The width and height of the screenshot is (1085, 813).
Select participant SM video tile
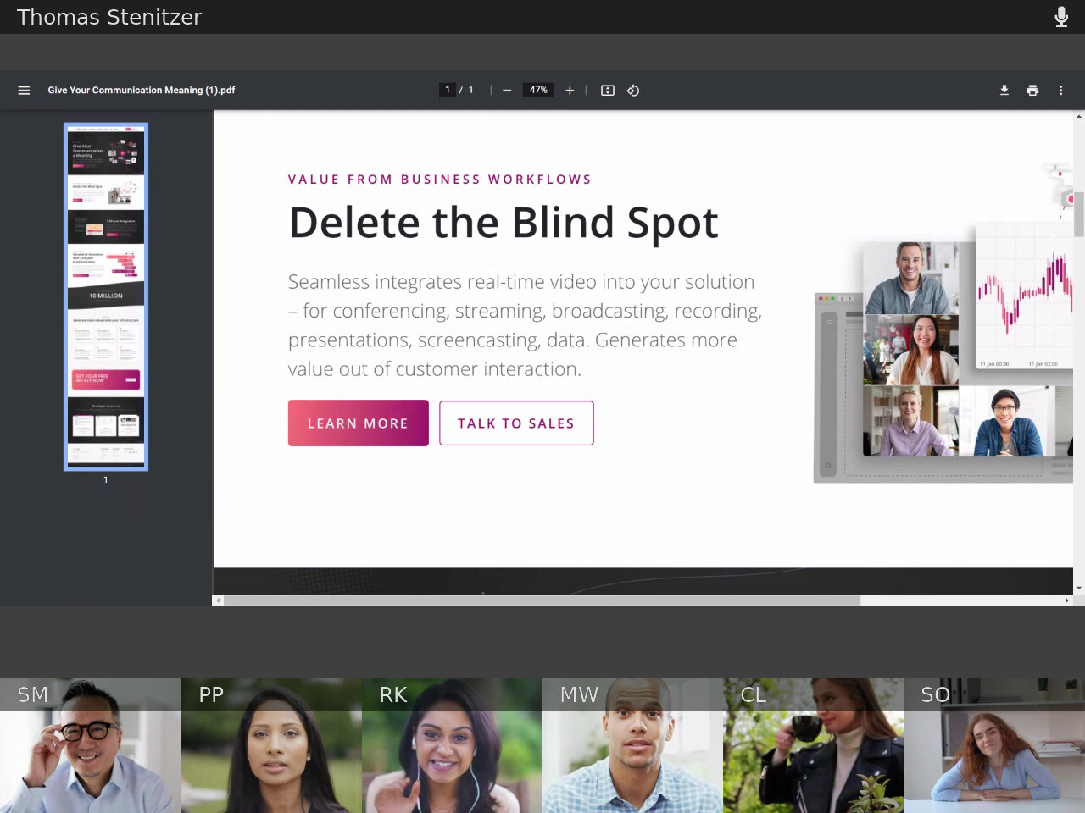[90, 745]
